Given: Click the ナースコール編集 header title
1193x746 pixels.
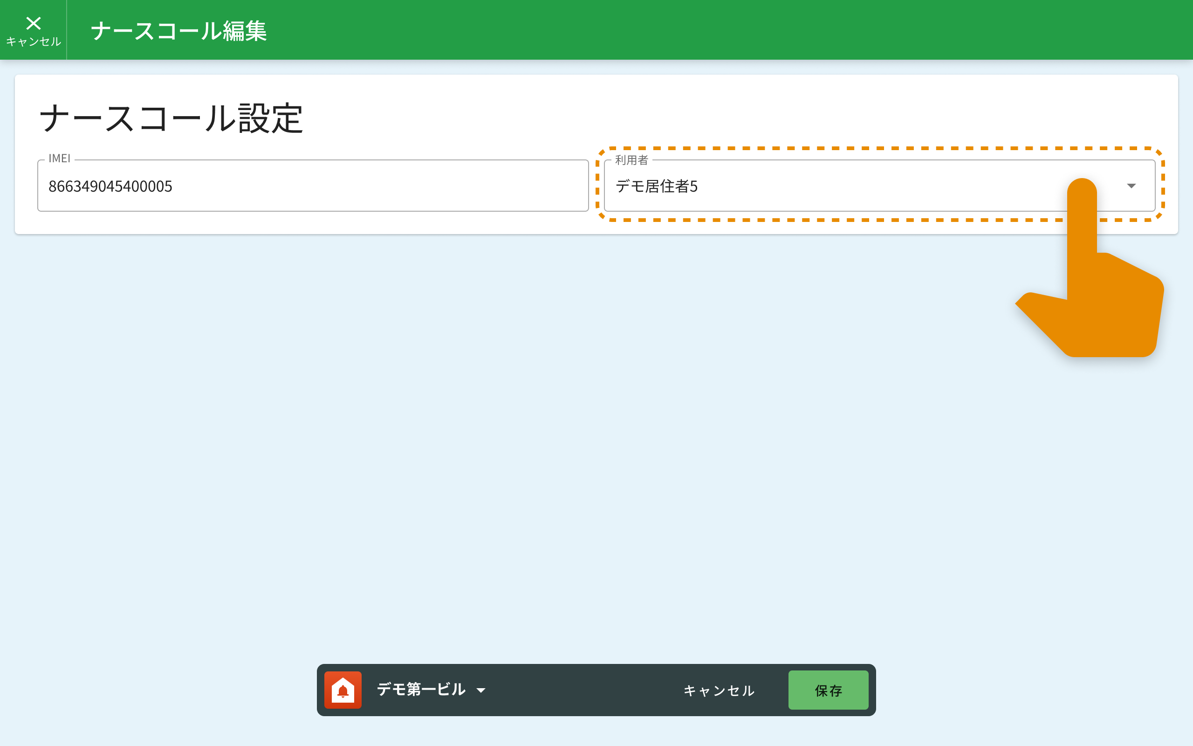Looking at the screenshot, I should (178, 31).
